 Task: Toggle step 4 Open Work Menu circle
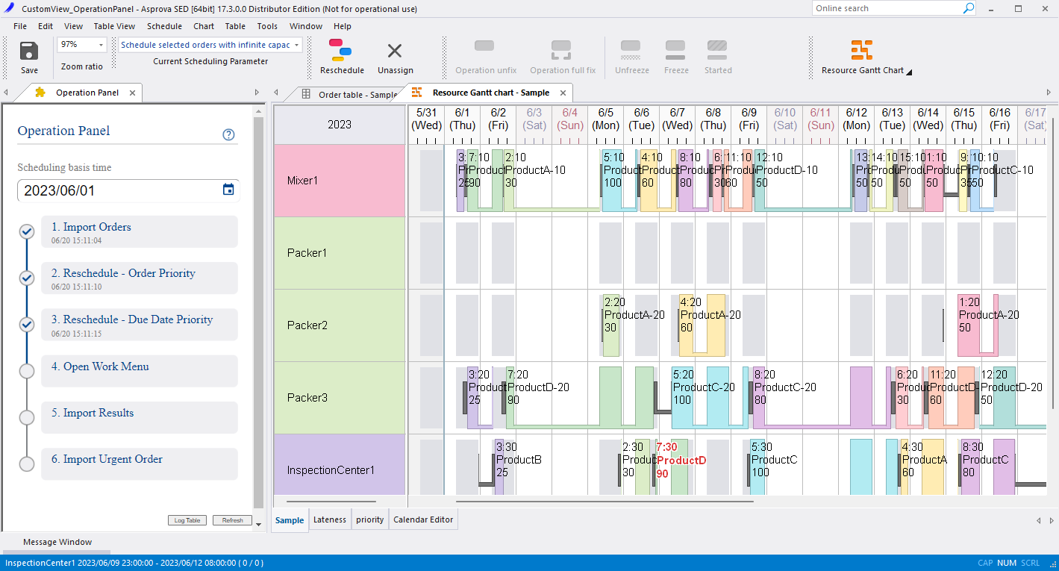coord(27,371)
